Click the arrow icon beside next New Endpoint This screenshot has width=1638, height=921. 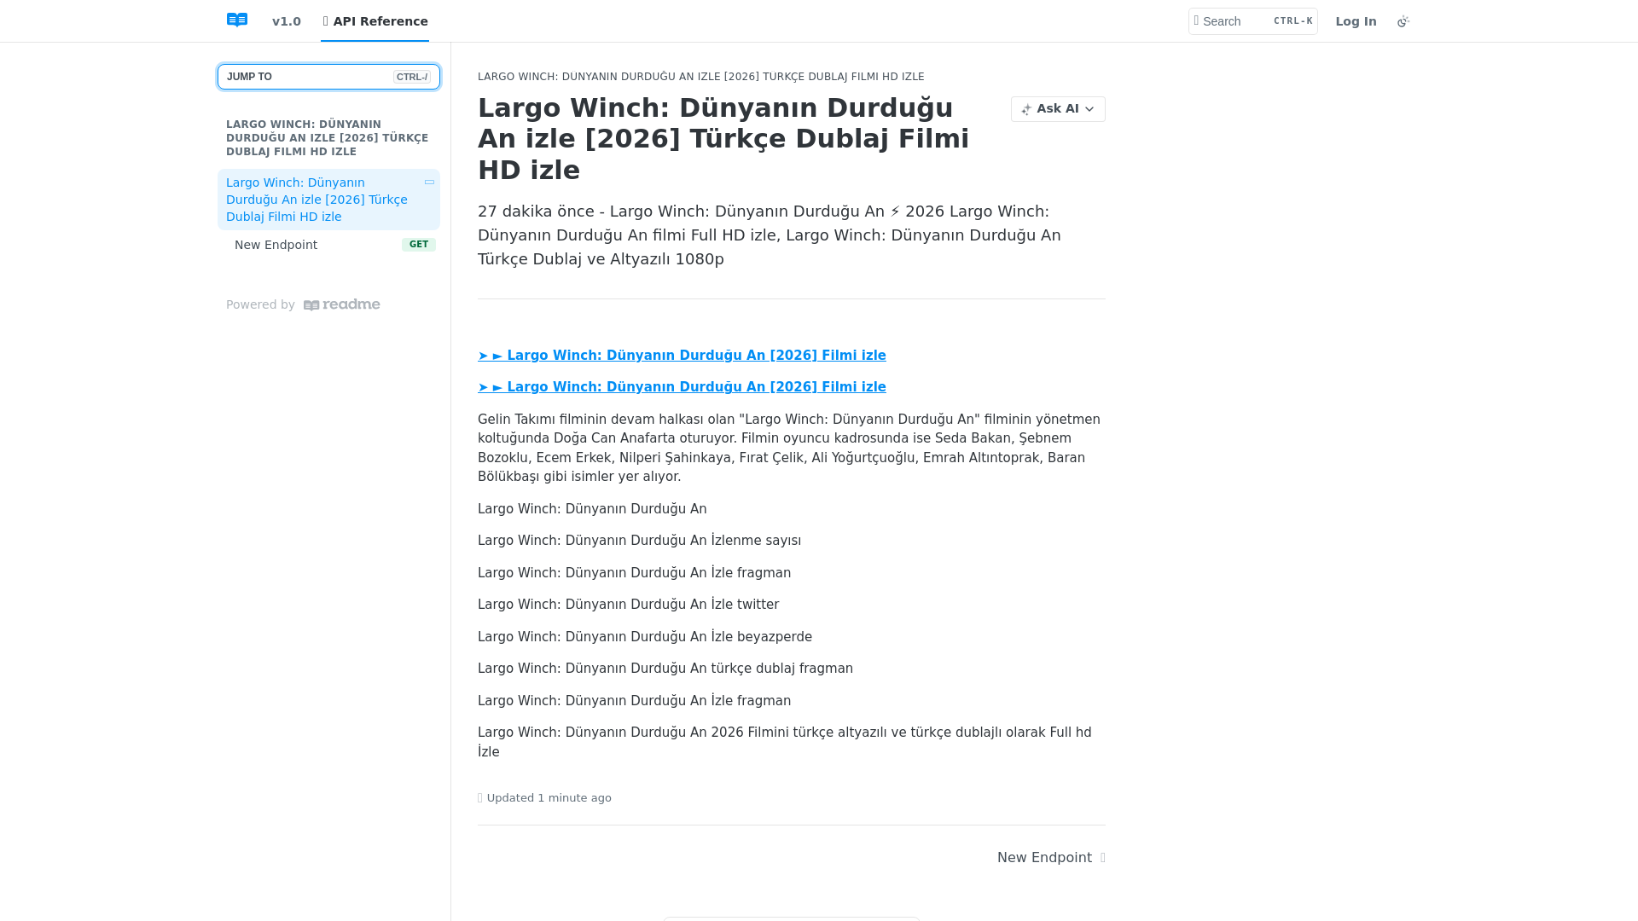(1102, 858)
